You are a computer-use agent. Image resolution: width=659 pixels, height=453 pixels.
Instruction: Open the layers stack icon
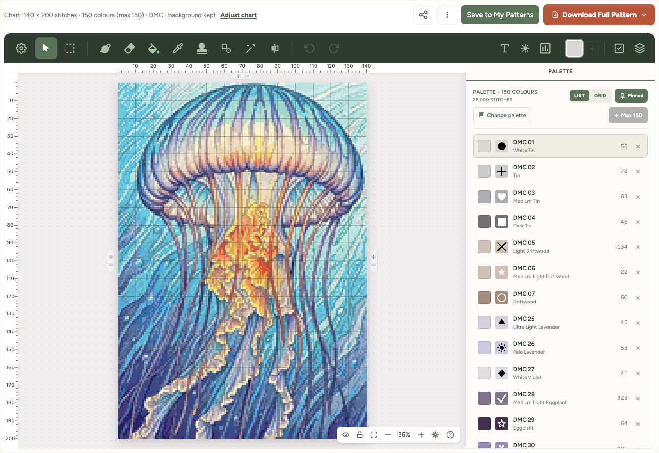coord(640,48)
